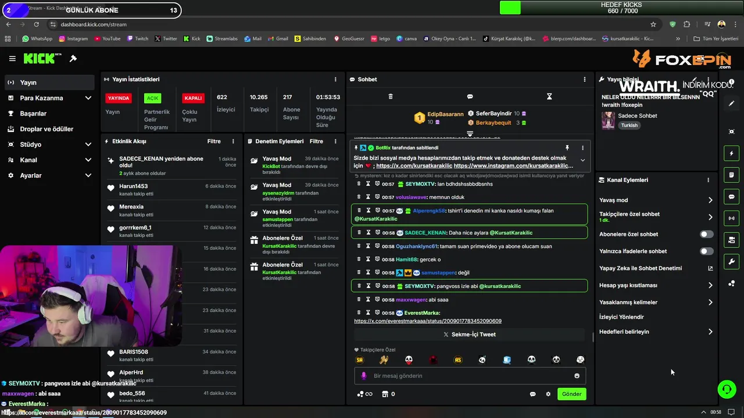Unpin the BotRix pinned message

(567, 147)
